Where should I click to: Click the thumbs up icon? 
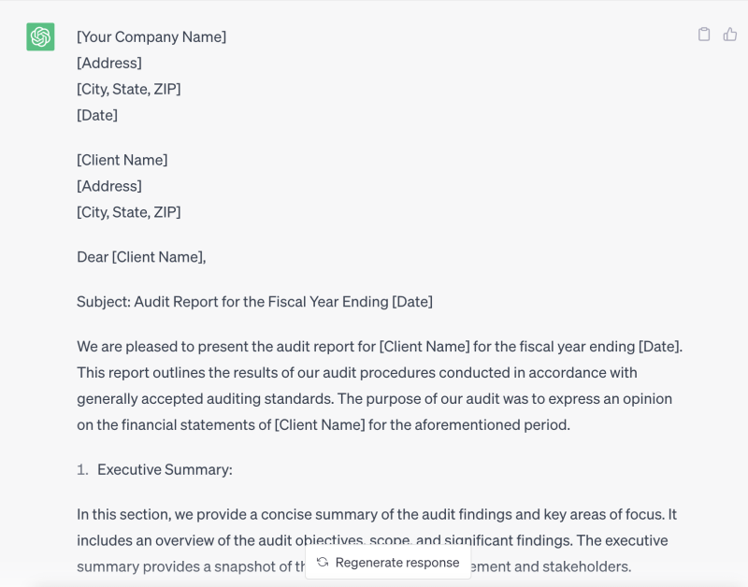pos(730,35)
